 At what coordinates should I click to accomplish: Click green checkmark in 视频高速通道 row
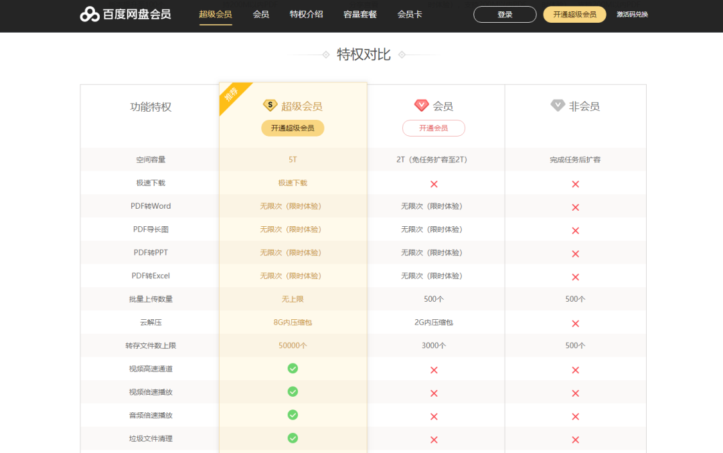coord(293,369)
